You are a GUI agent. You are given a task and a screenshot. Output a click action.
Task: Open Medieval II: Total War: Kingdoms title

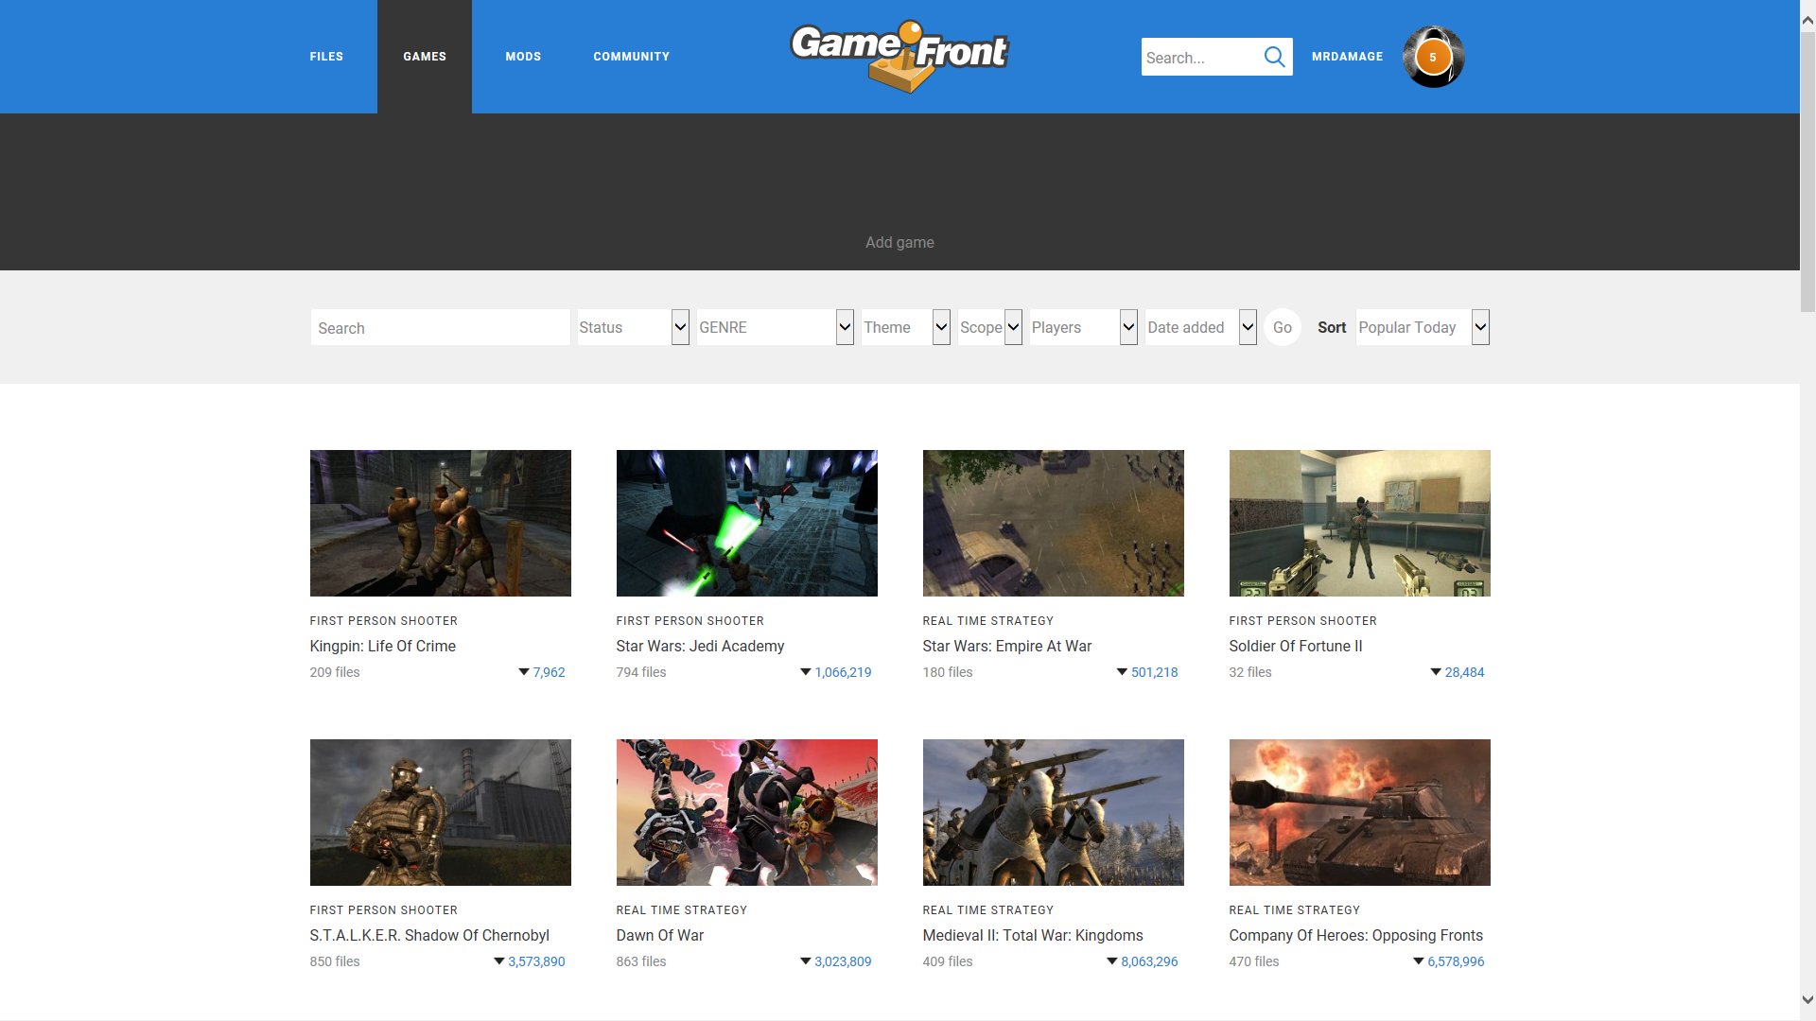(x=1033, y=935)
